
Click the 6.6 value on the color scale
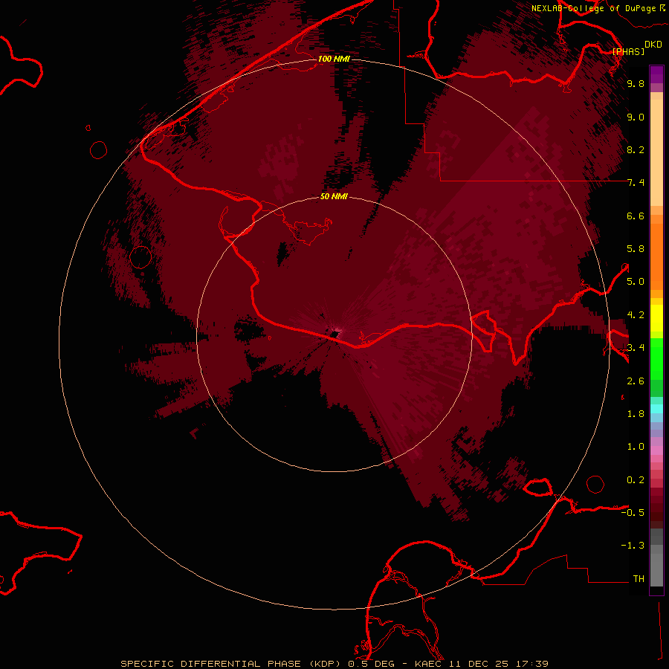click(x=636, y=216)
